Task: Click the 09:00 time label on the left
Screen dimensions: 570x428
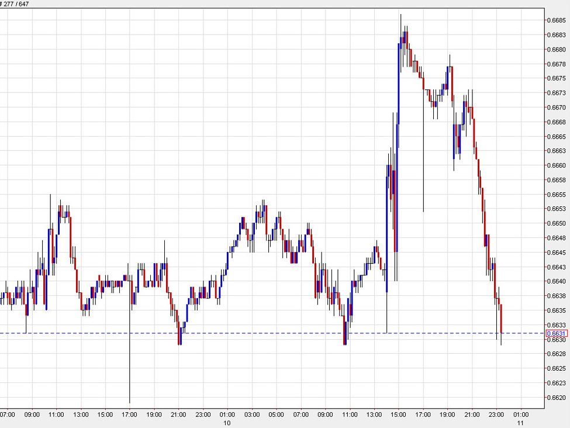Action: click(x=33, y=413)
